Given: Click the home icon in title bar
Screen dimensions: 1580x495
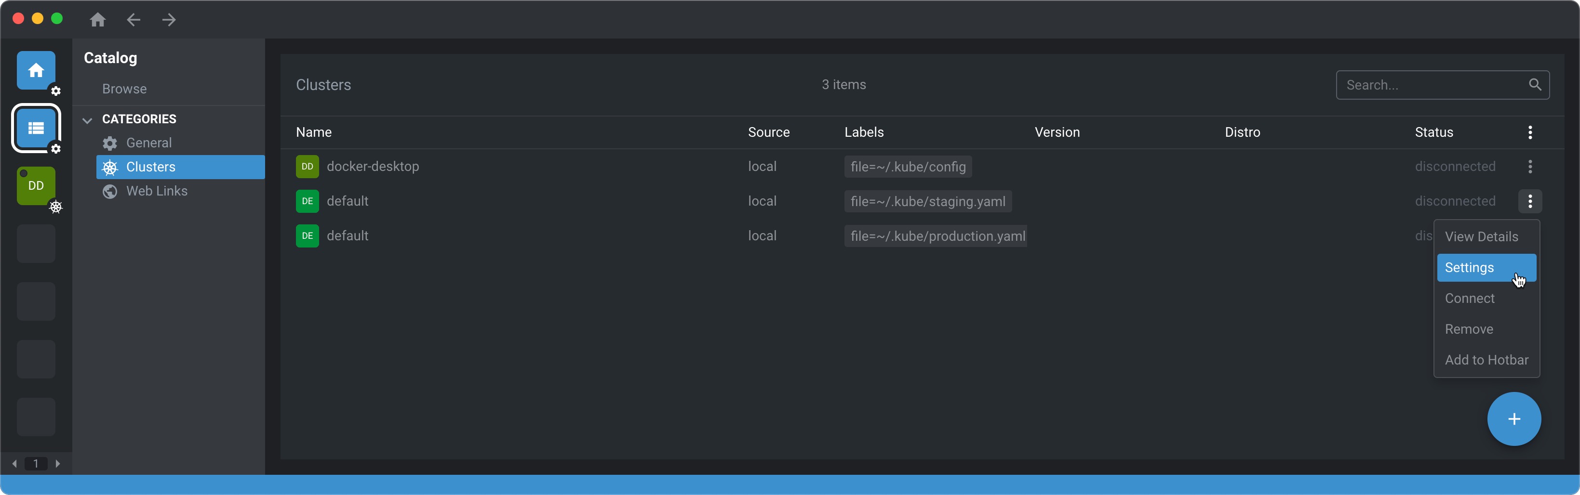Looking at the screenshot, I should coord(97,20).
